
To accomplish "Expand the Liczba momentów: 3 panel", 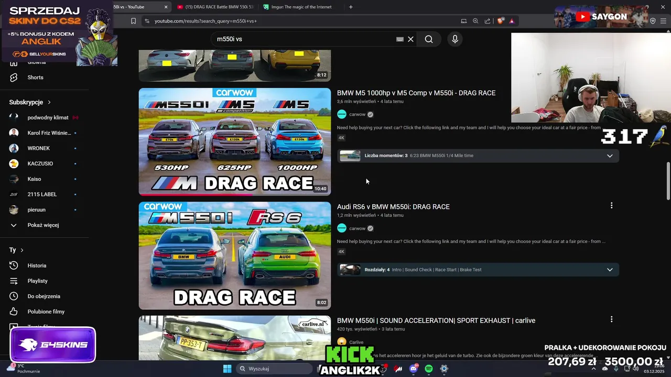I will [610, 156].
